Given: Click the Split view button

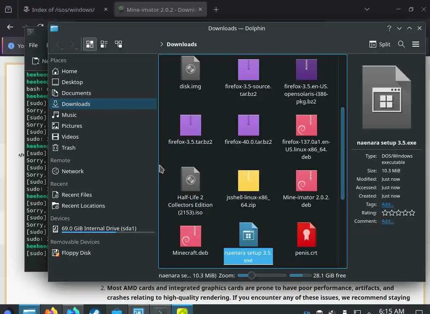Looking at the screenshot, I should 380,44.
